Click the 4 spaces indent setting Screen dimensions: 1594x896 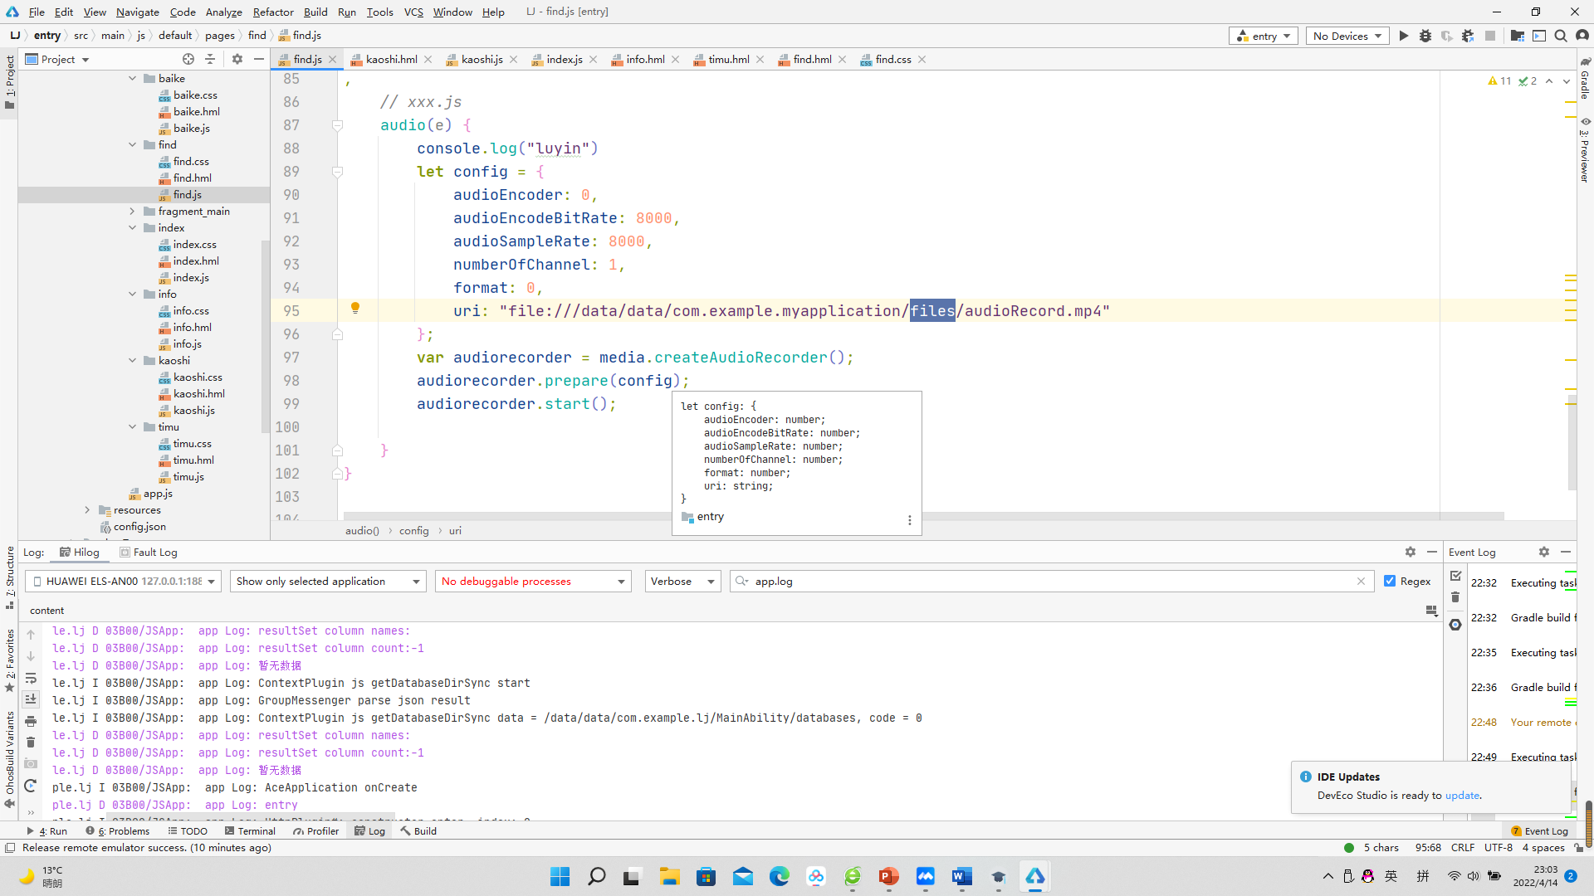(1543, 848)
